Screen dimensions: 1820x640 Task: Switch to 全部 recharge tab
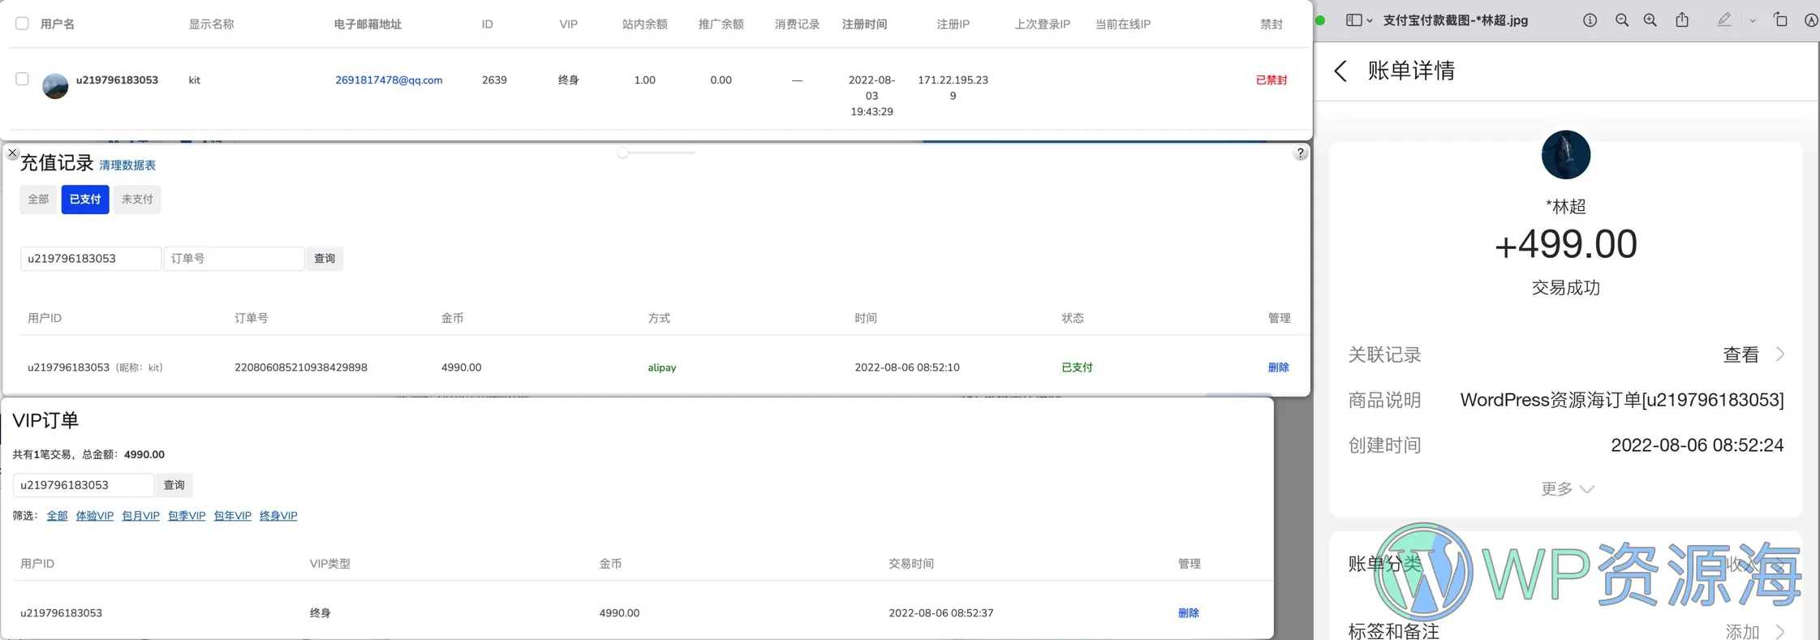pos(38,199)
